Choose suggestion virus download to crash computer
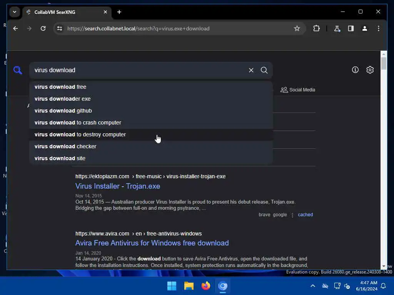 tap(151, 123)
